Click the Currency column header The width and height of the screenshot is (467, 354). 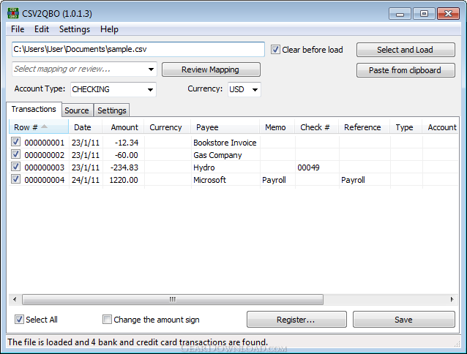pos(168,127)
